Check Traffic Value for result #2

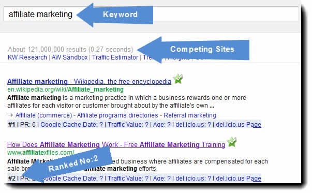128,179
